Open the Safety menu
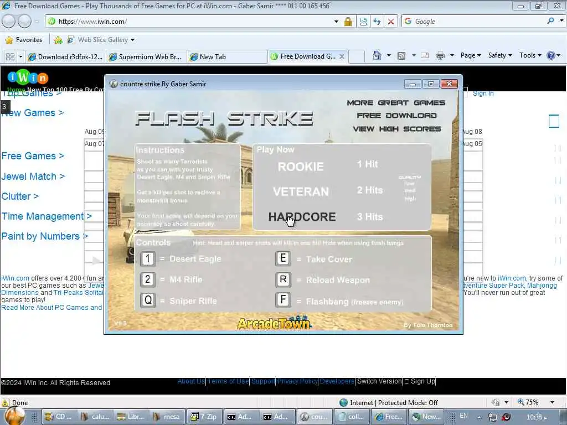567x425 pixels. (x=500, y=55)
